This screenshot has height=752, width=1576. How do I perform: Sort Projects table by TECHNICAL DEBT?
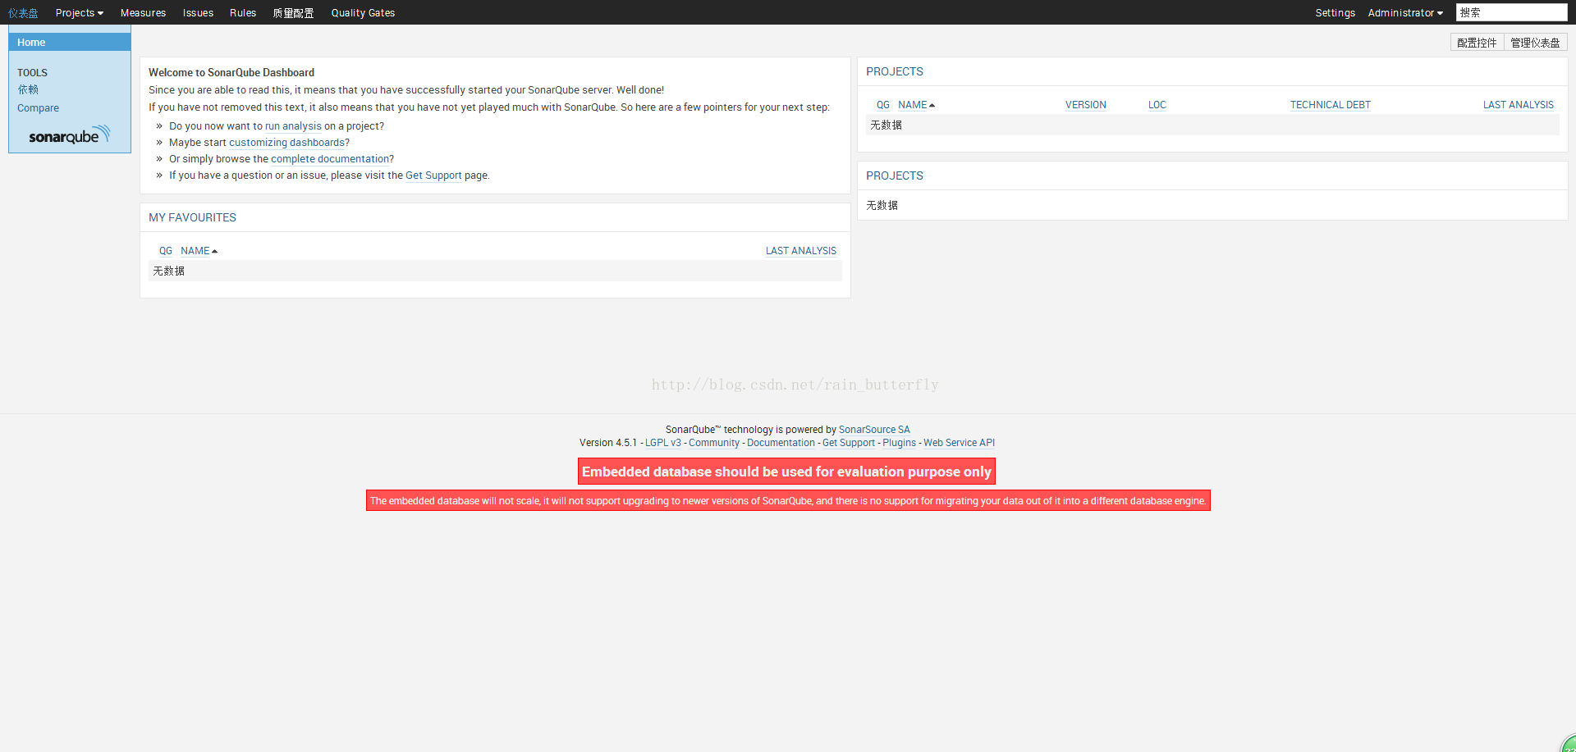point(1331,105)
